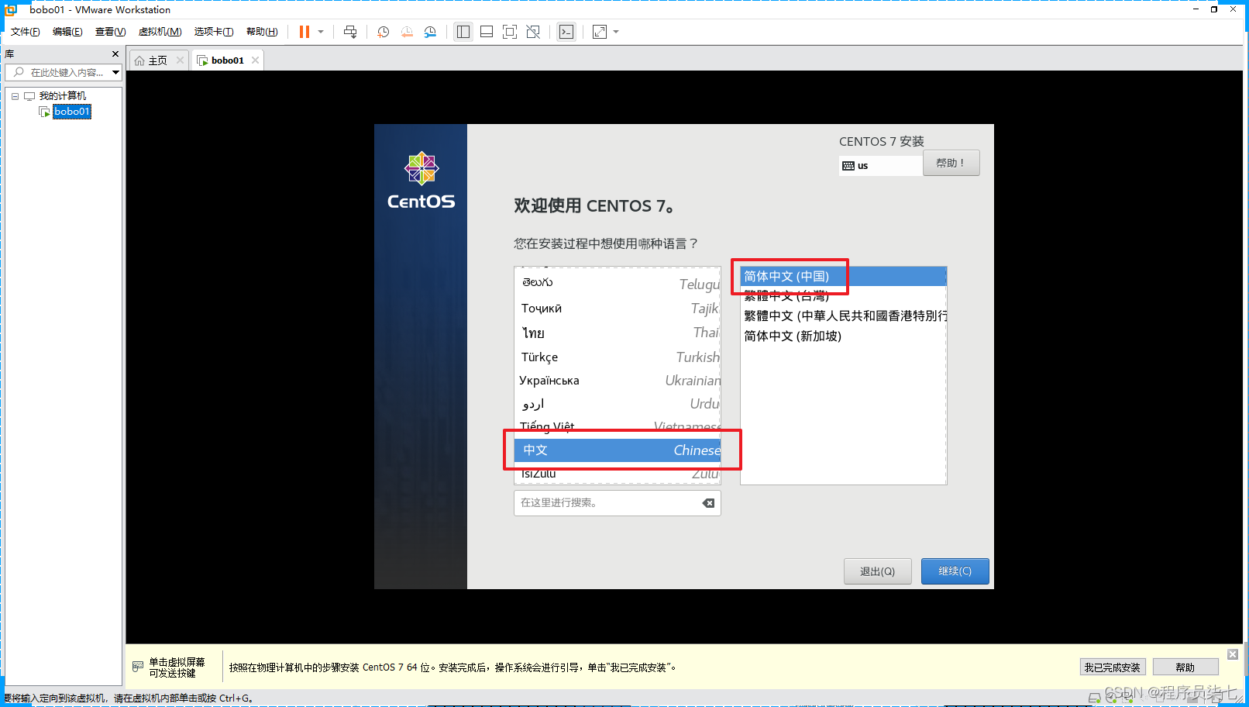This screenshot has height=707, width=1249.
Task: Select the bobo01 virtual machine in tree
Action: (72, 112)
